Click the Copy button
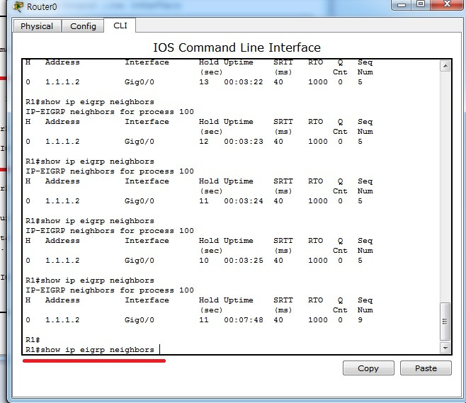466x403 pixels. tap(368, 368)
